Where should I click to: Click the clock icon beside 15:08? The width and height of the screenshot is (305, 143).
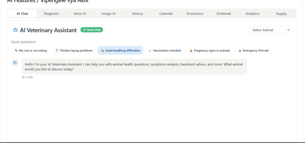tap(23, 77)
